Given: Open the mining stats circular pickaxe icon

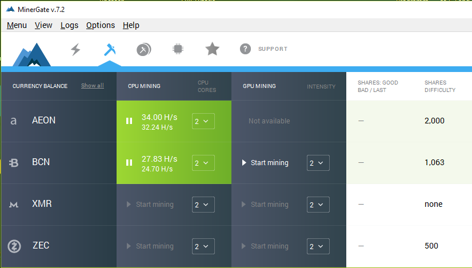Looking at the screenshot, I should [x=144, y=50].
